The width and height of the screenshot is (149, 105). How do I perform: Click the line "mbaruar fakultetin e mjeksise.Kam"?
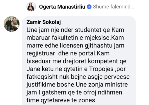pos(75,37)
